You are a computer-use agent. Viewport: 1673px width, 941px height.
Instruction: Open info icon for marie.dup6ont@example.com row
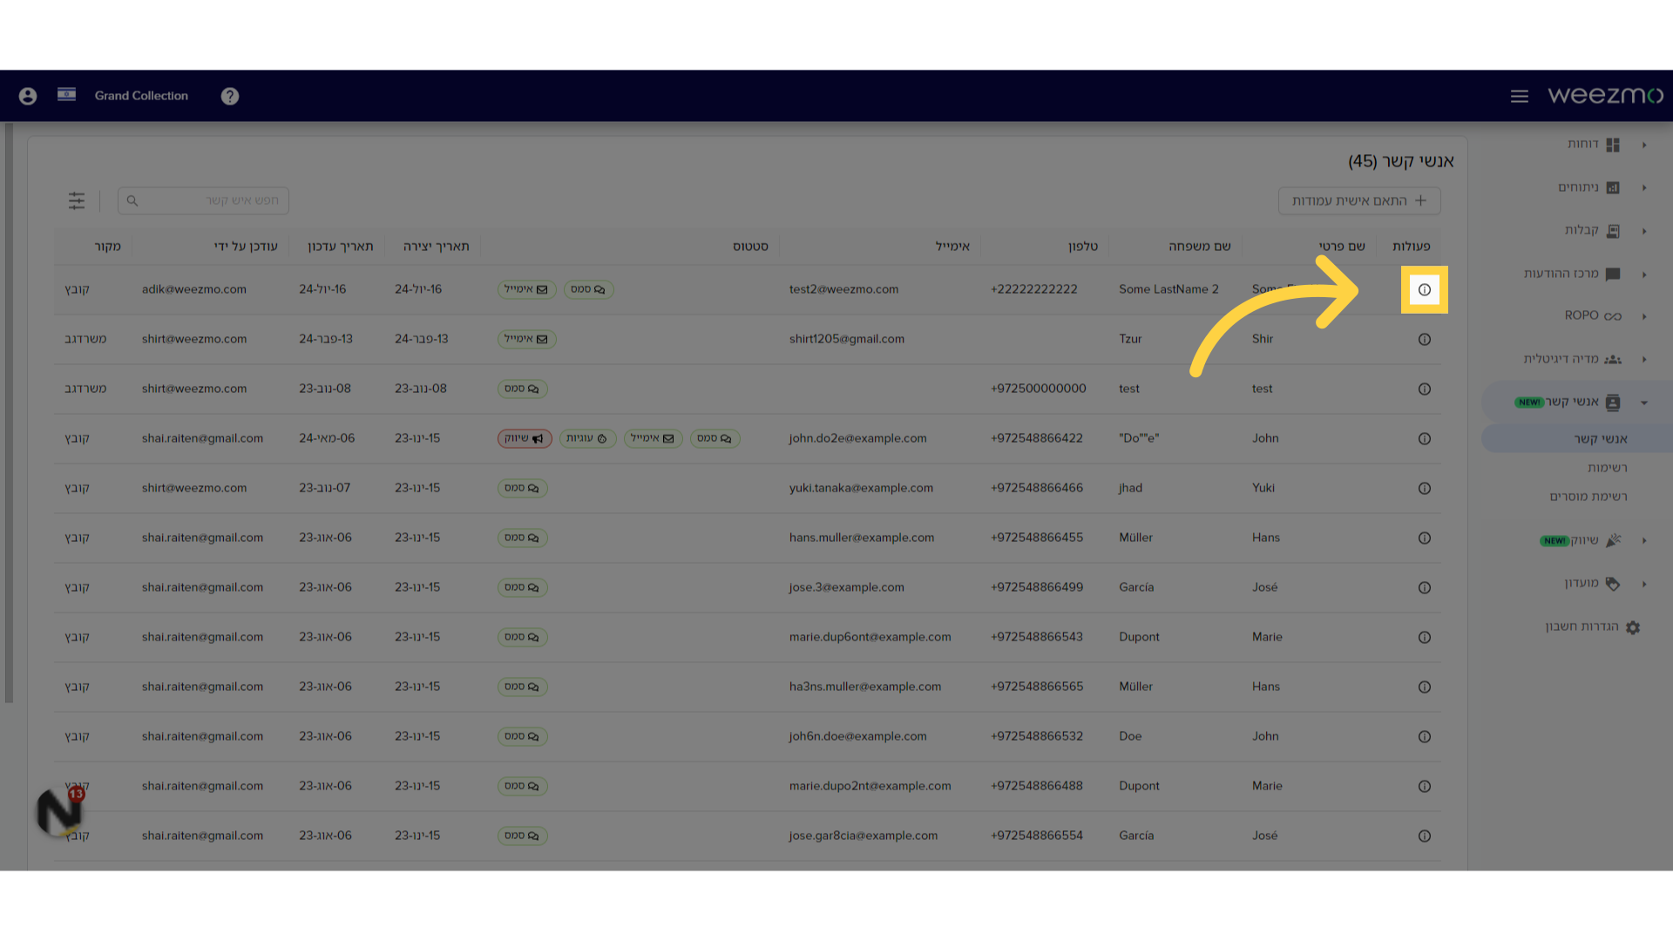(x=1425, y=637)
